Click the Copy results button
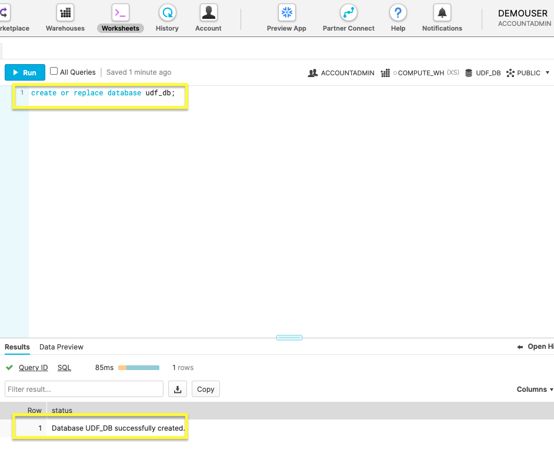 (205, 389)
